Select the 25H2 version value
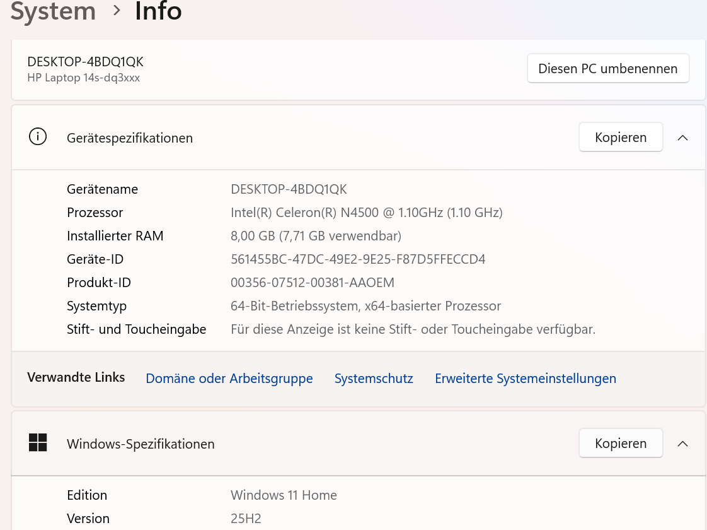The image size is (707, 530). pos(246,519)
